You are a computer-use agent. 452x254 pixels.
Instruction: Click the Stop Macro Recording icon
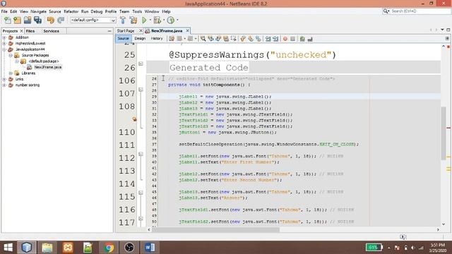292,39
